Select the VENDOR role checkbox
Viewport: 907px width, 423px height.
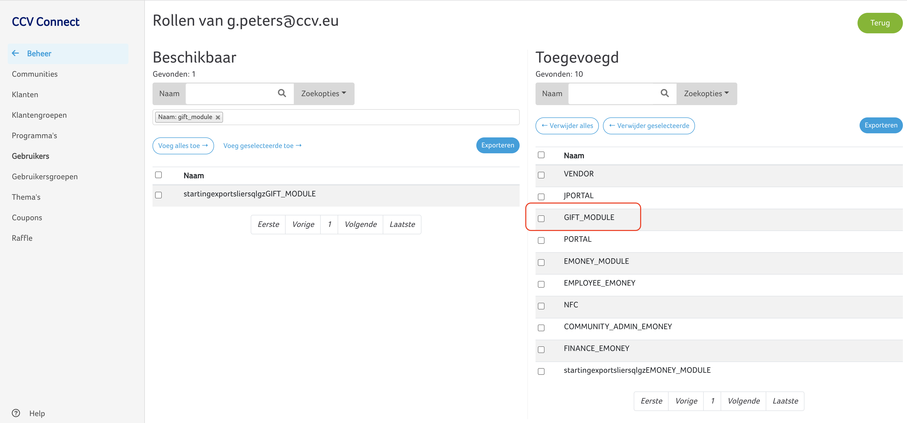(x=541, y=175)
